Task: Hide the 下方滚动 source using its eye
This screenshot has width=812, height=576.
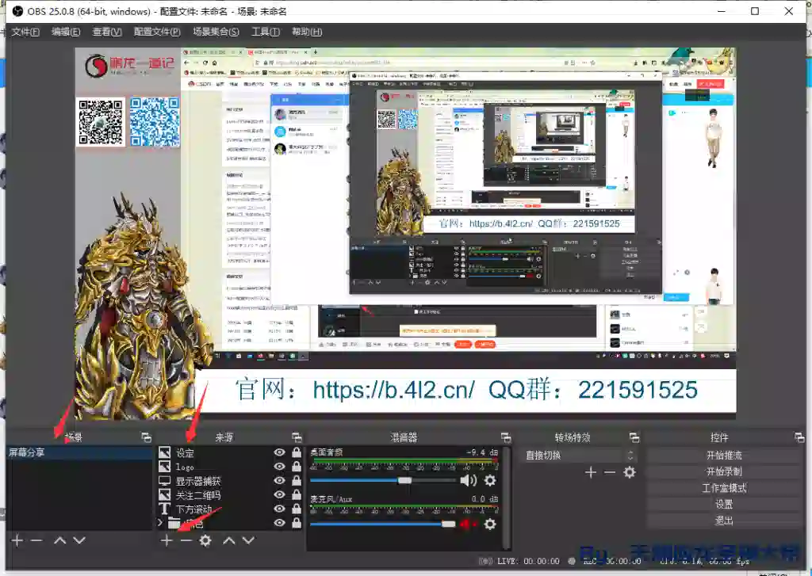Action: [280, 509]
